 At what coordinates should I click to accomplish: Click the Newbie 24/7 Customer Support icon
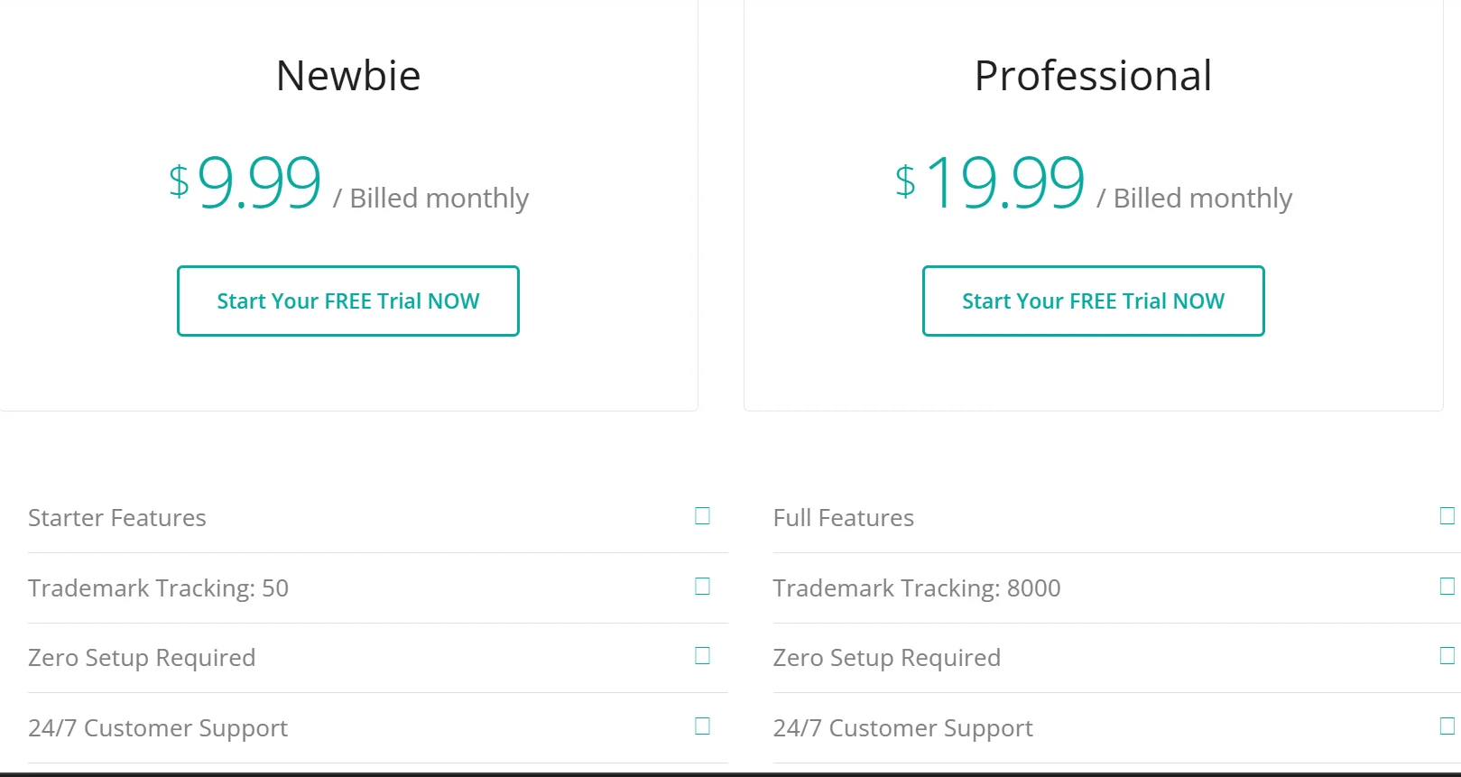(x=702, y=726)
